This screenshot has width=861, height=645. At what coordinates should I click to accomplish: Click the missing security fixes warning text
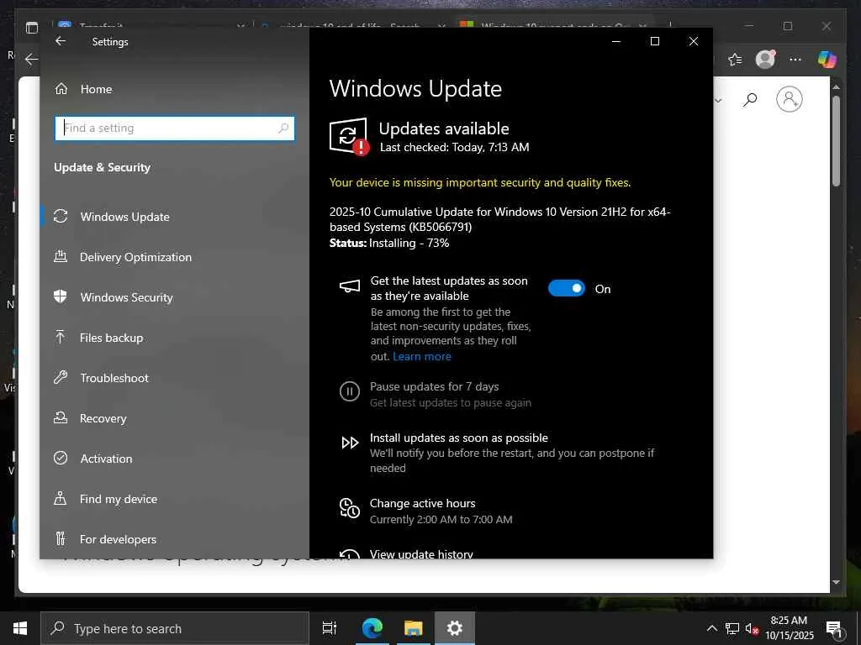pos(480,182)
